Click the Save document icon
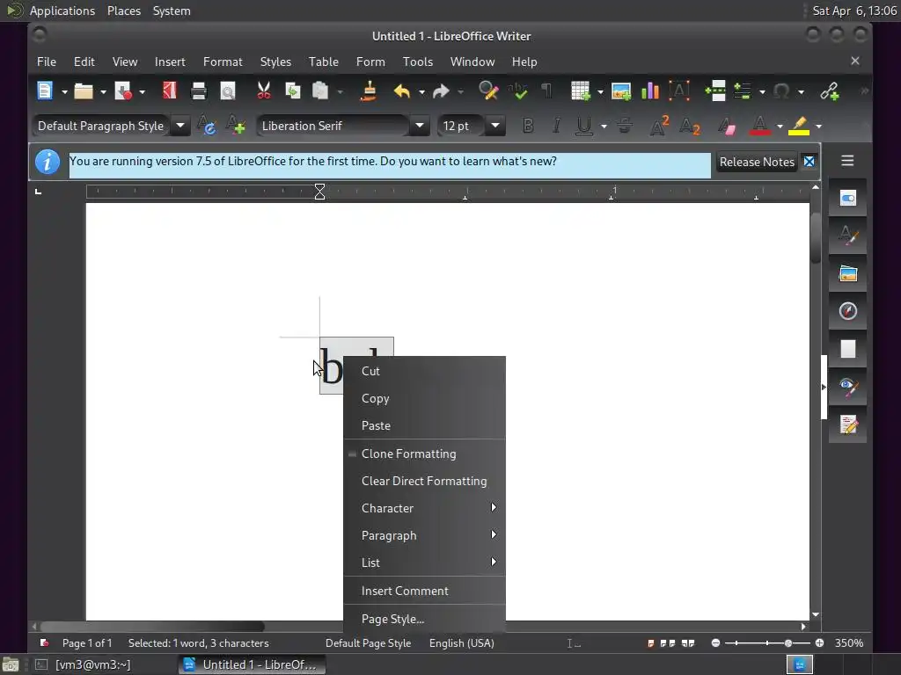This screenshot has height=675, width=901. point(123,91)
